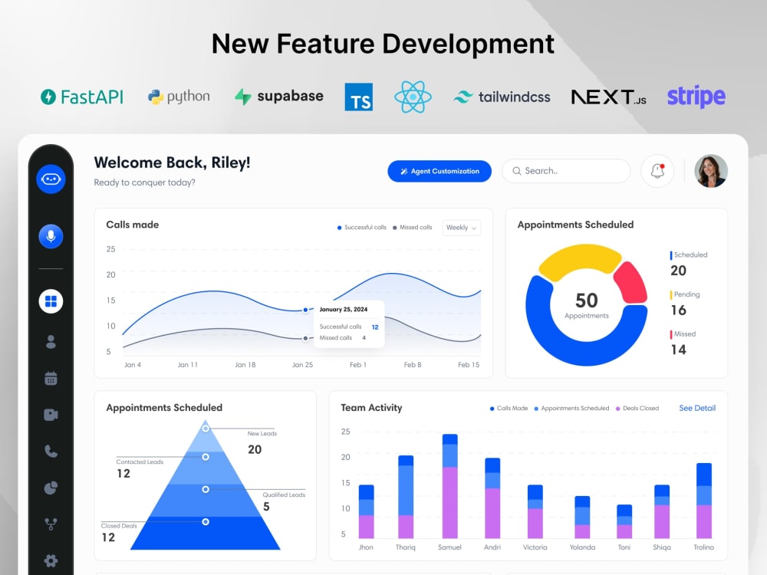
Task: Click the Scheduled count 20
Action: [x=679, y=271]
